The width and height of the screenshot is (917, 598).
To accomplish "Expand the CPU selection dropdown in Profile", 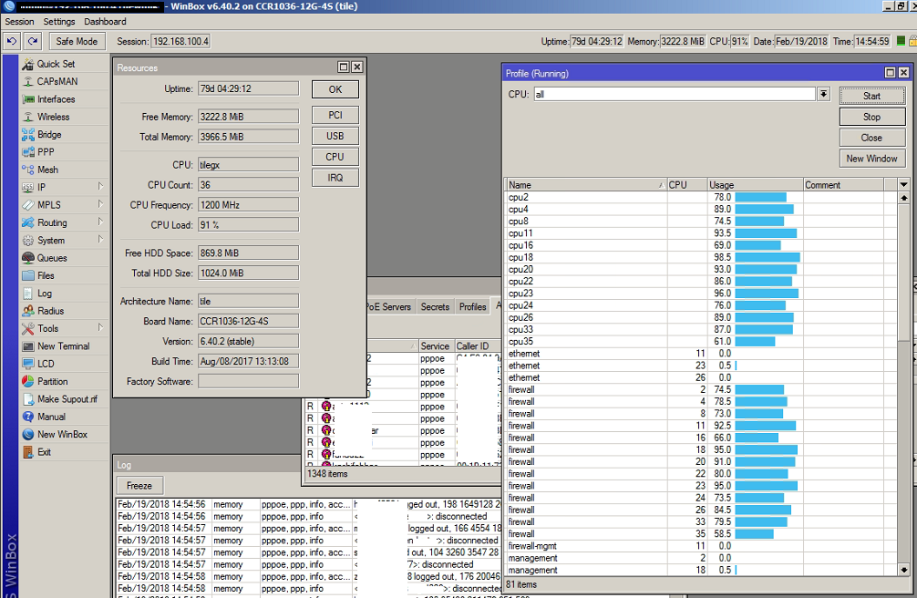I will 823,94.
